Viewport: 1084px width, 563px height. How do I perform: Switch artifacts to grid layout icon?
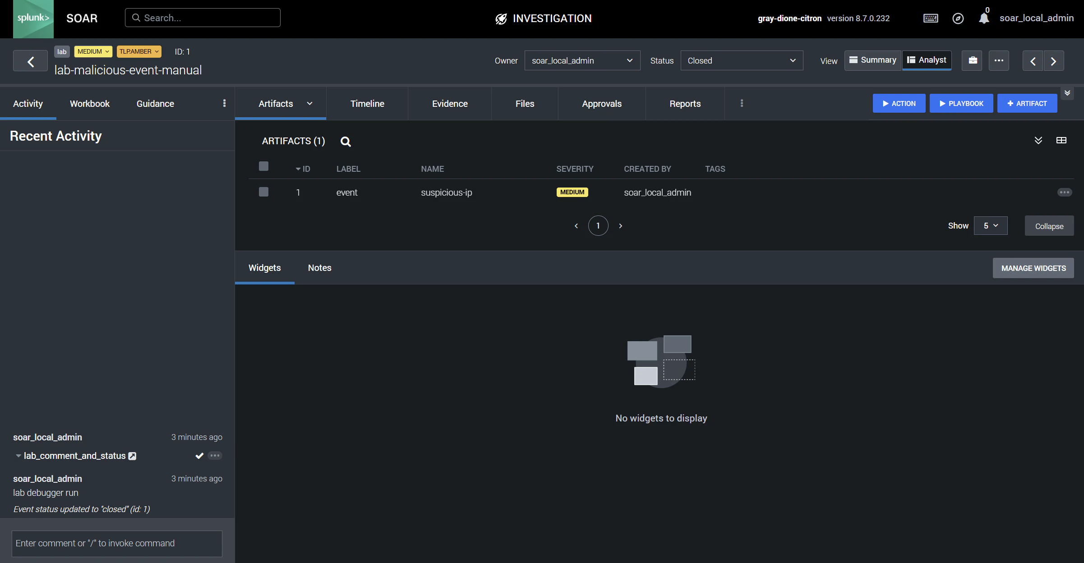[1061, 140]
